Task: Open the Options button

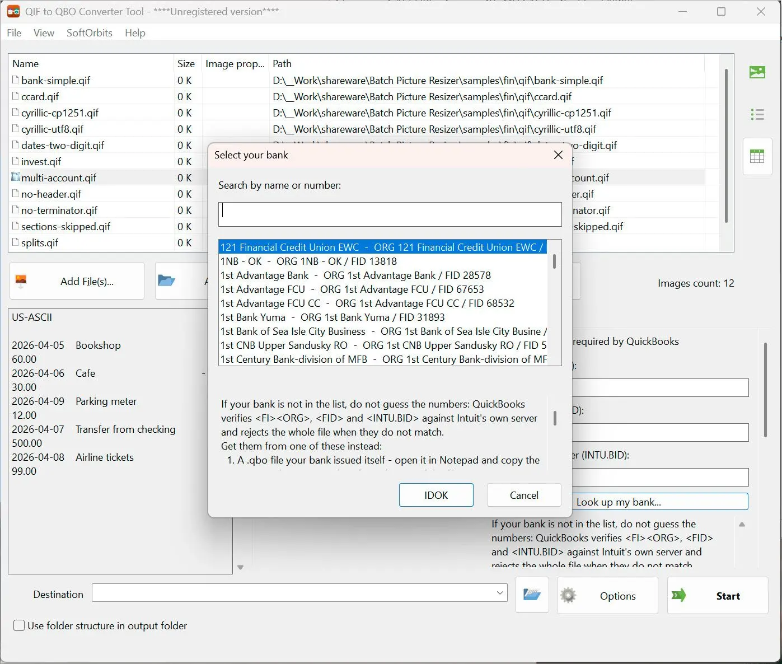Action: click(607, 596)
